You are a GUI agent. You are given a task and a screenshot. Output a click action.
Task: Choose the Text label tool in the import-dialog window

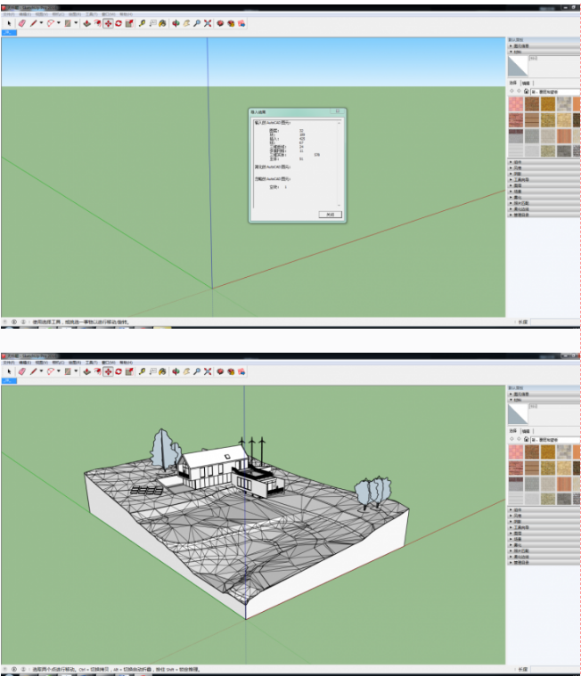tap(152, 23)
